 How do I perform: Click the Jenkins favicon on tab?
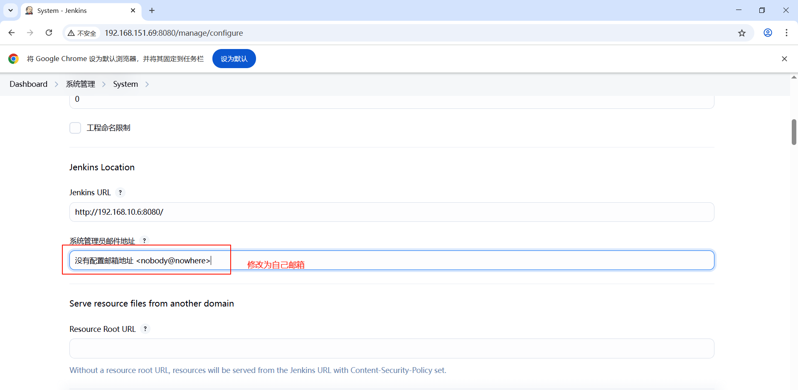pos(29,10)
